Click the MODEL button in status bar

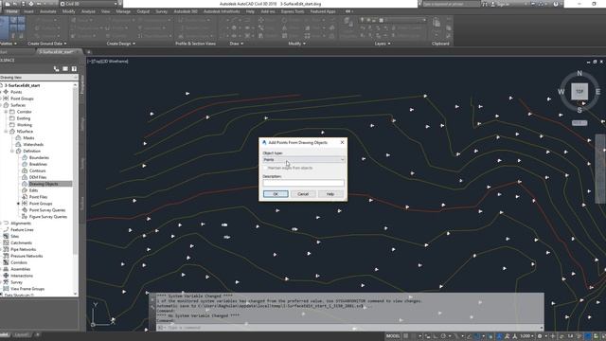tap(393, 336)
